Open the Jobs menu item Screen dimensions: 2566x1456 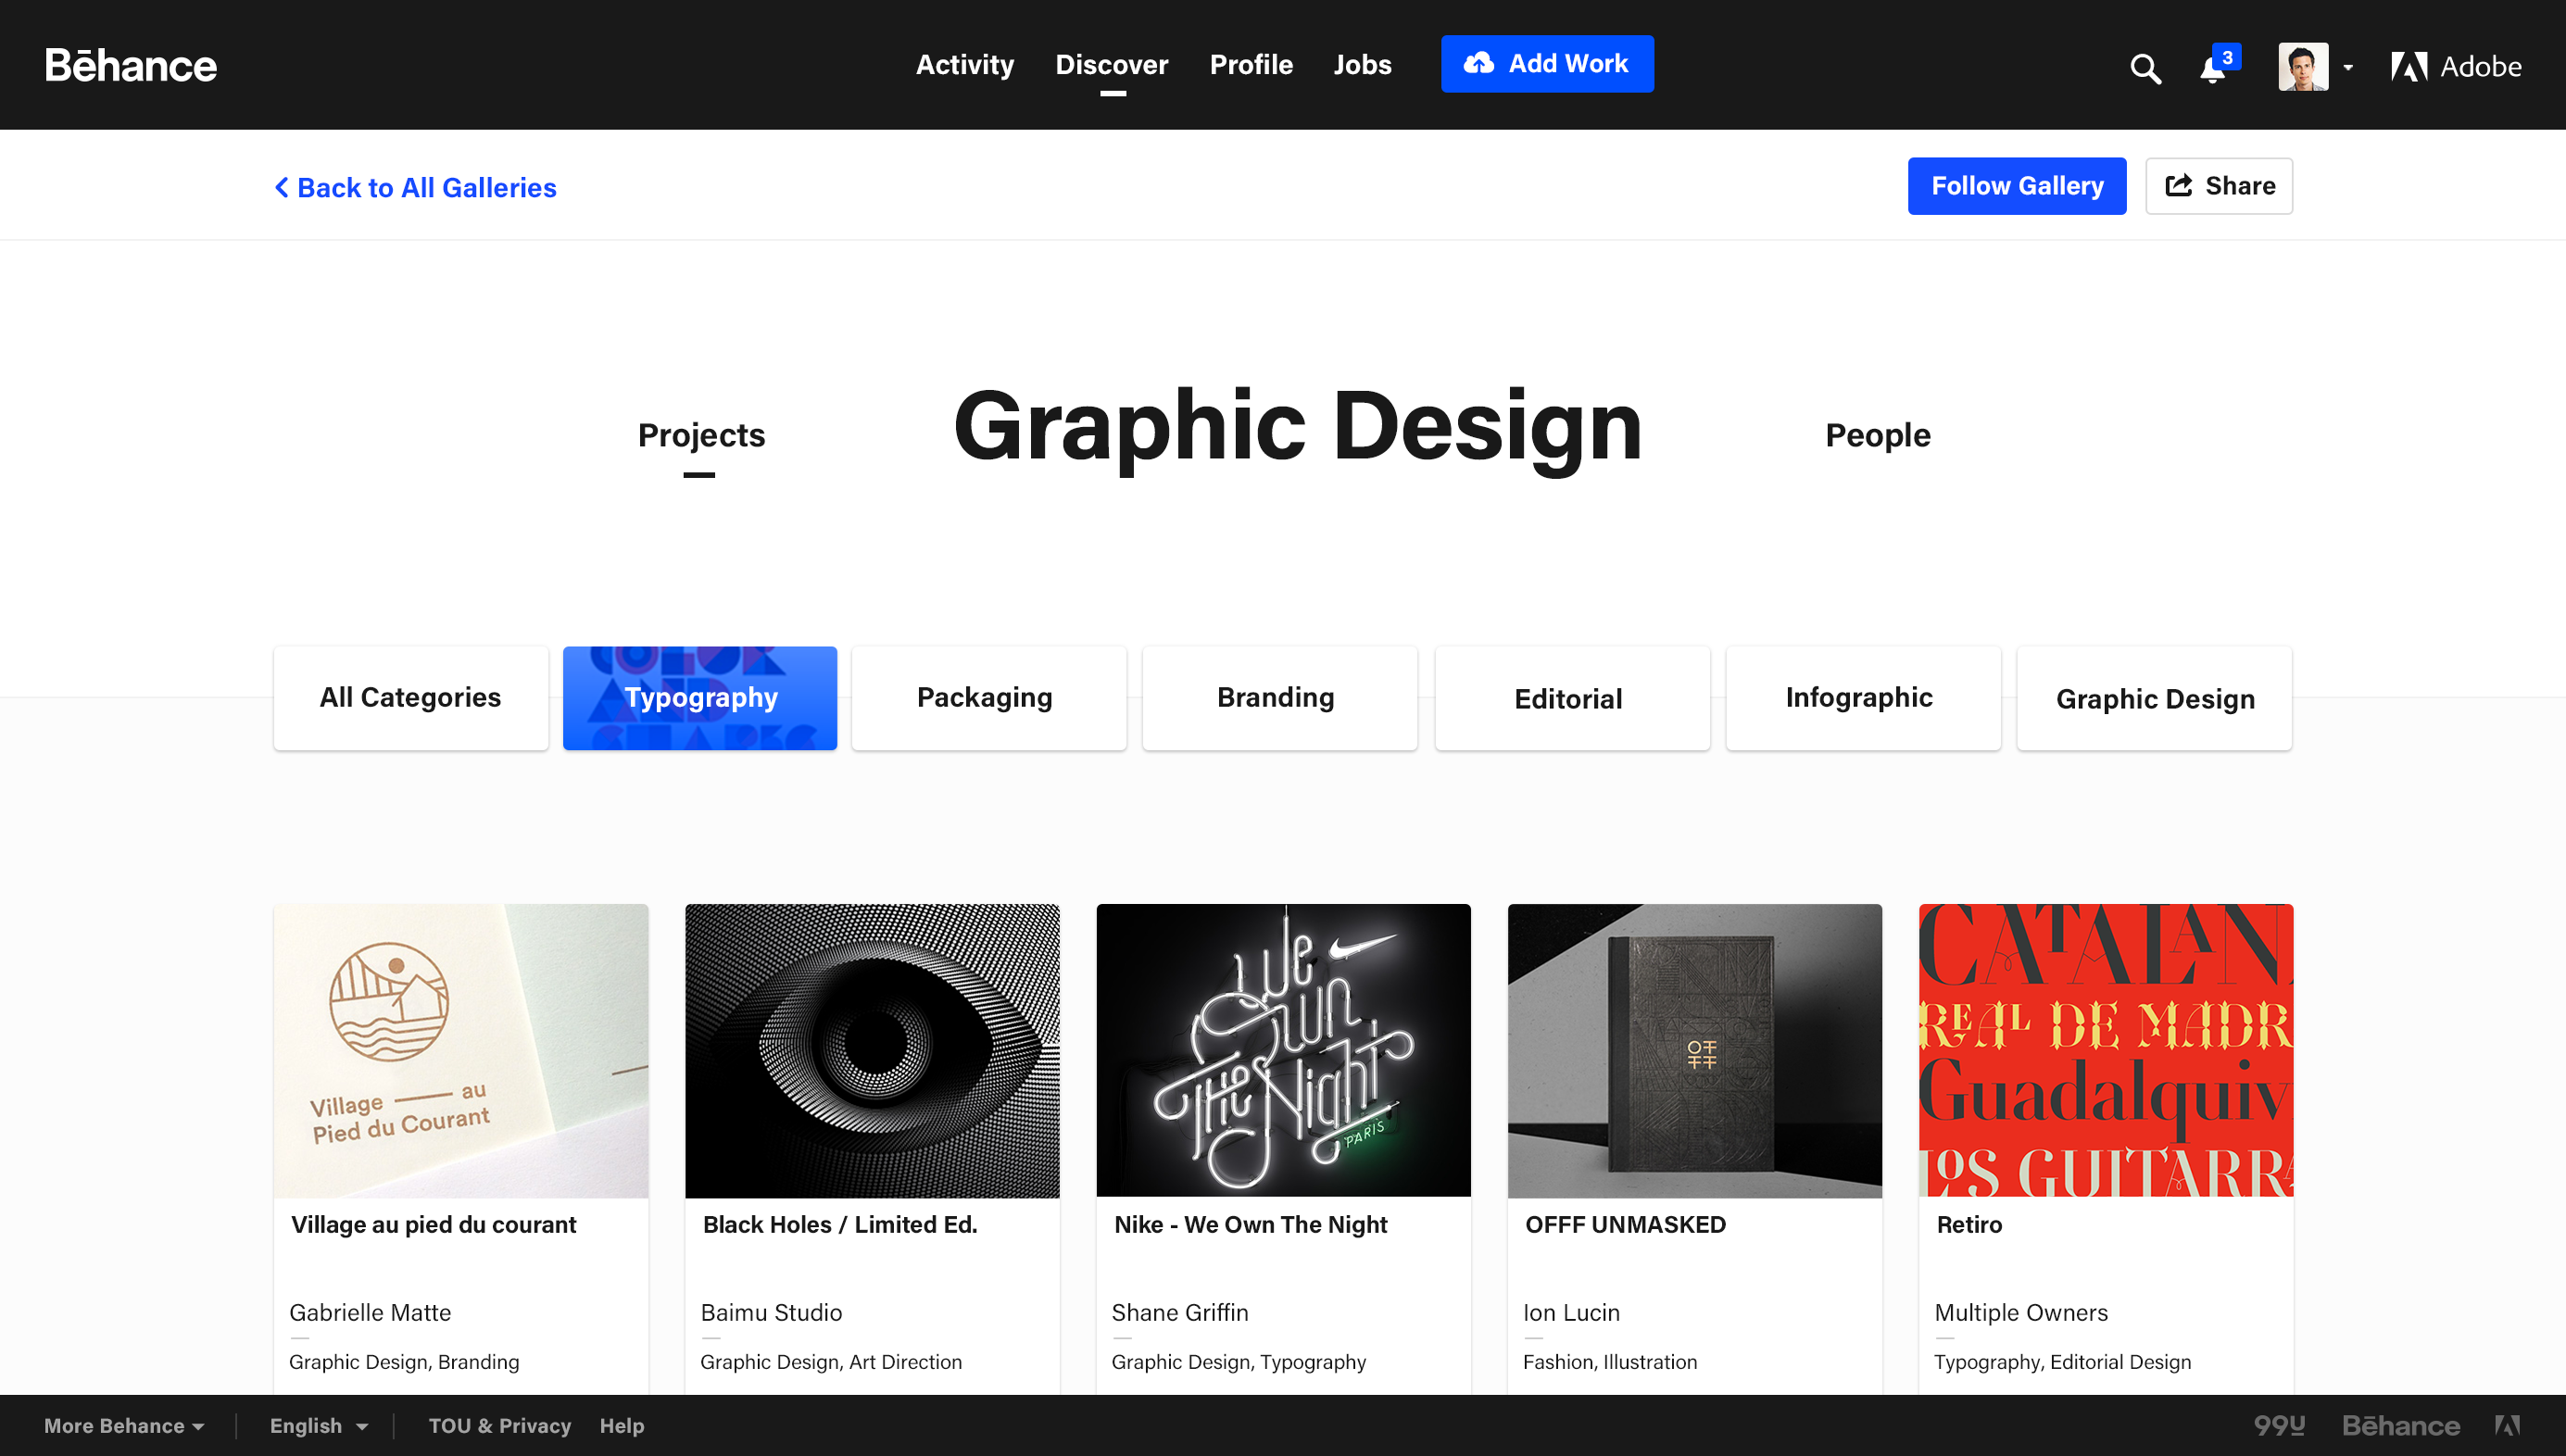1362,65
